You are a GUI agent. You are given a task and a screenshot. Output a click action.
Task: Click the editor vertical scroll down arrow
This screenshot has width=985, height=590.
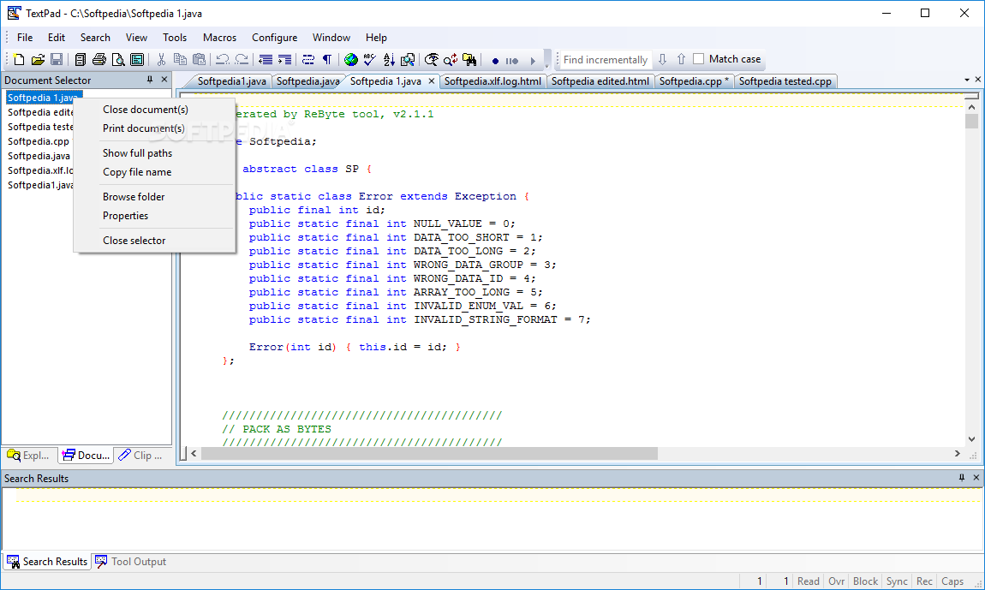point(972,439)
